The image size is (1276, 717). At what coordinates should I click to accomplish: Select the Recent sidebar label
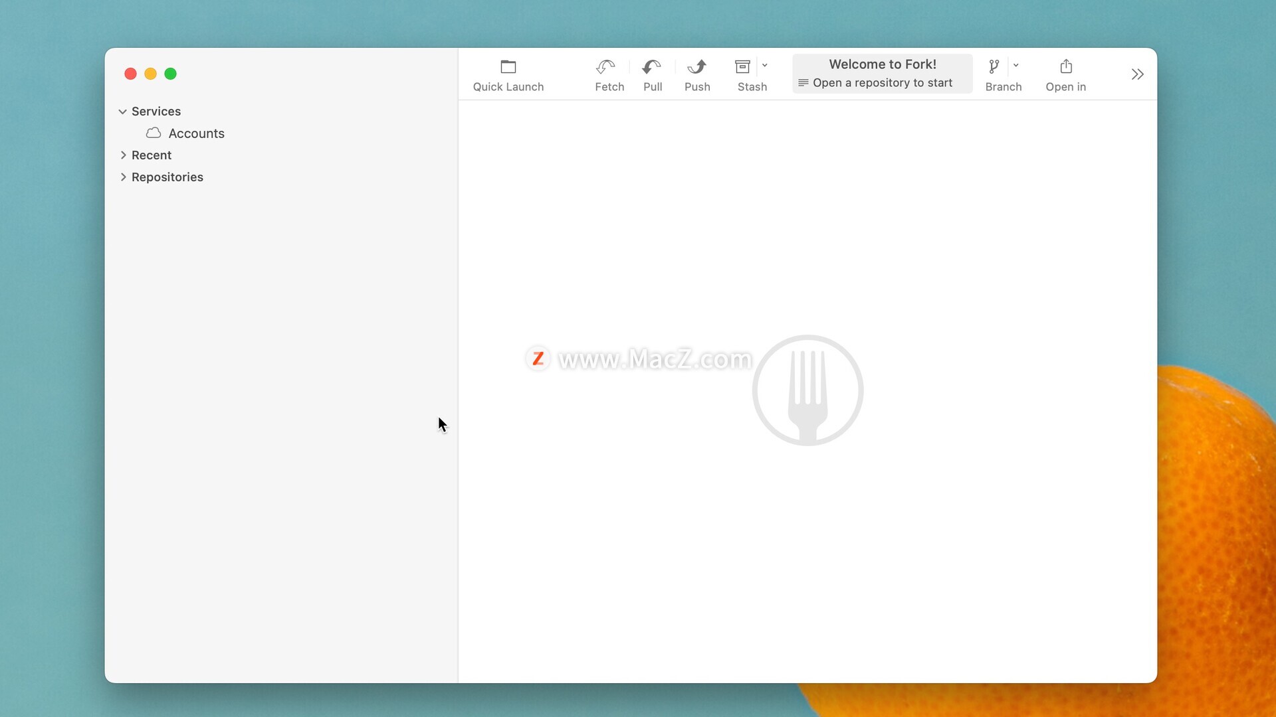pos(152,155)
